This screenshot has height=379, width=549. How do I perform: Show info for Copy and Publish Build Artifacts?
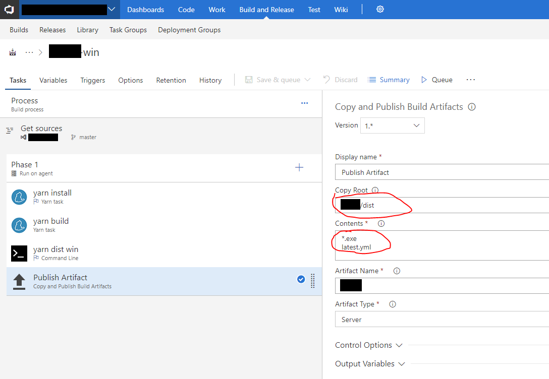pyautogui.click(x=472, y=107)
